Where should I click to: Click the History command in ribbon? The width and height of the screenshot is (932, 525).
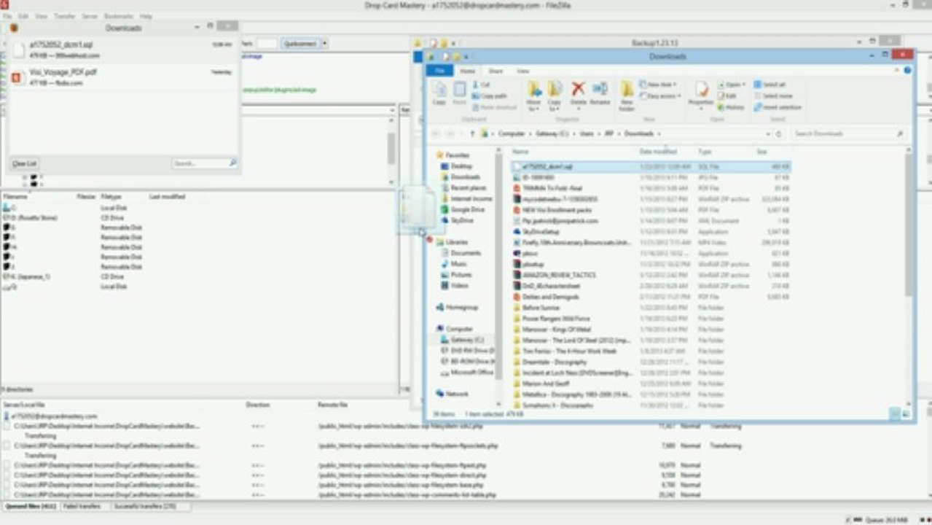[x=731, y=106]
